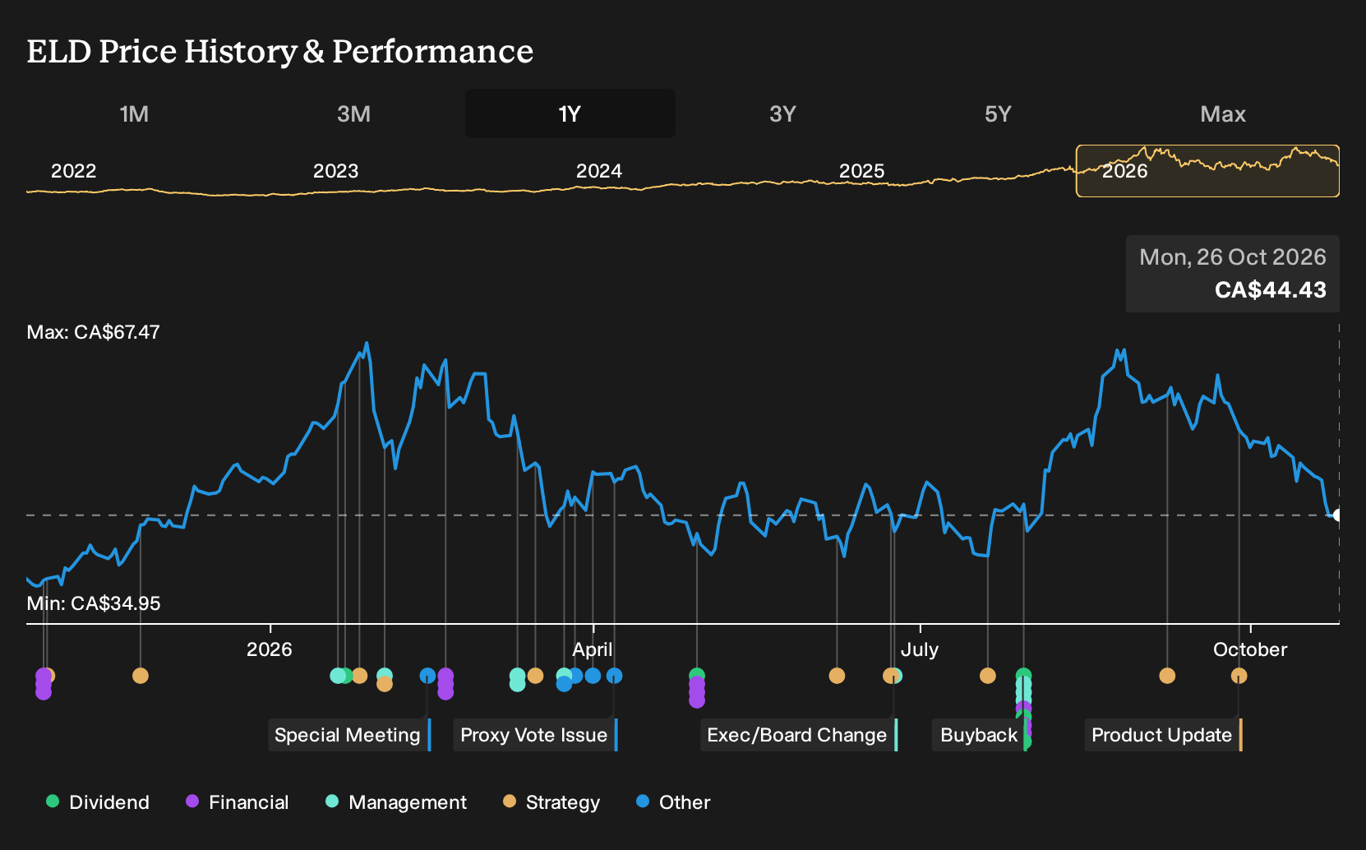The image size is (1366, 850).
Task: Click the CA$44.43 price tooltip value
Action: [x=1271, y=289]
